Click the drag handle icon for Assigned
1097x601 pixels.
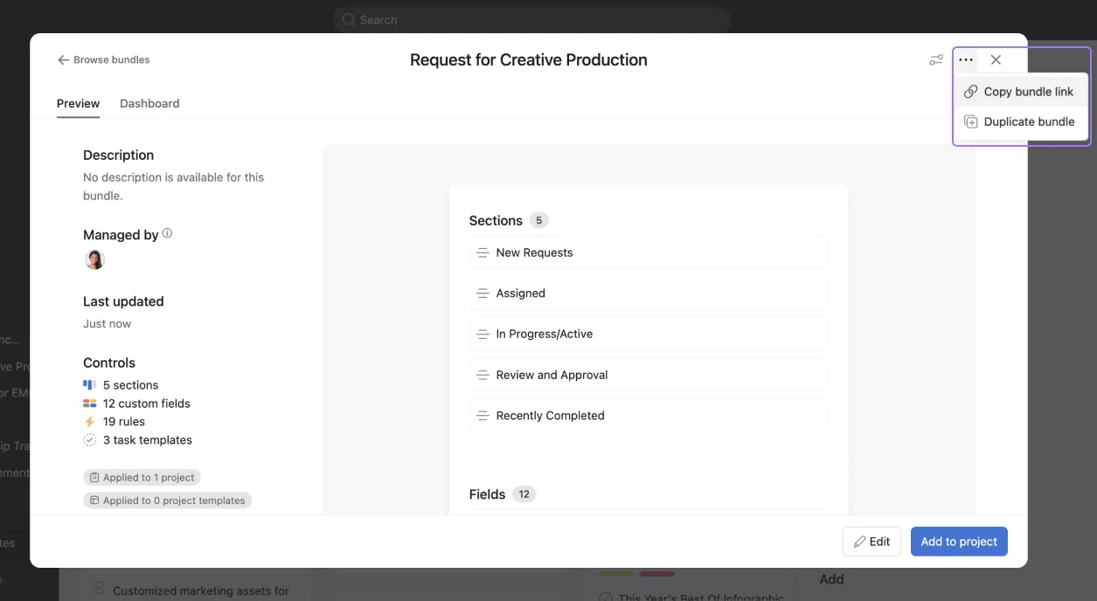(x=482, y=294)
